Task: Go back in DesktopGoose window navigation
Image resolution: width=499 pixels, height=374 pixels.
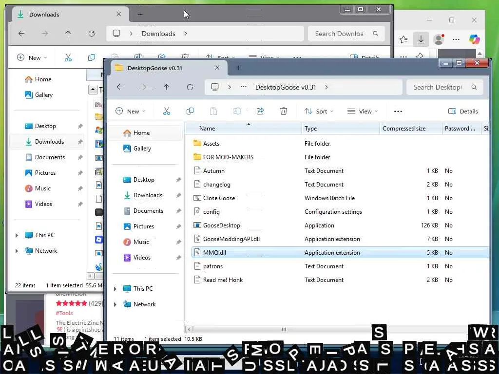Action: coord(120,87)
